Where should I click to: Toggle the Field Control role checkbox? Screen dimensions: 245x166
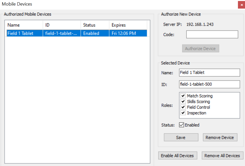[183, 107]
